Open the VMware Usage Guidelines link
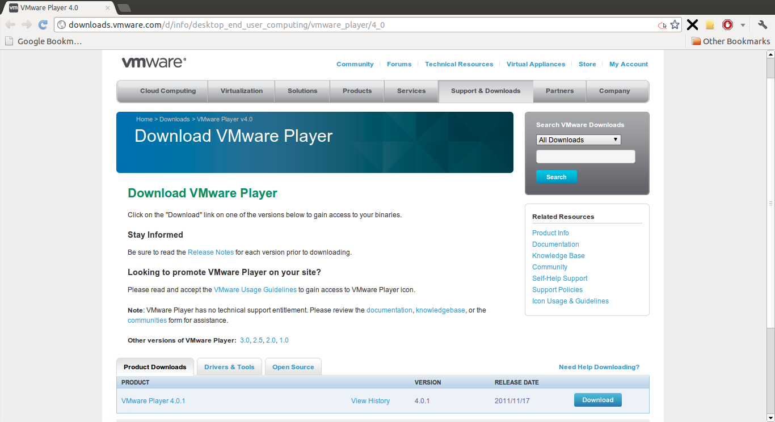 coord(255,290)
